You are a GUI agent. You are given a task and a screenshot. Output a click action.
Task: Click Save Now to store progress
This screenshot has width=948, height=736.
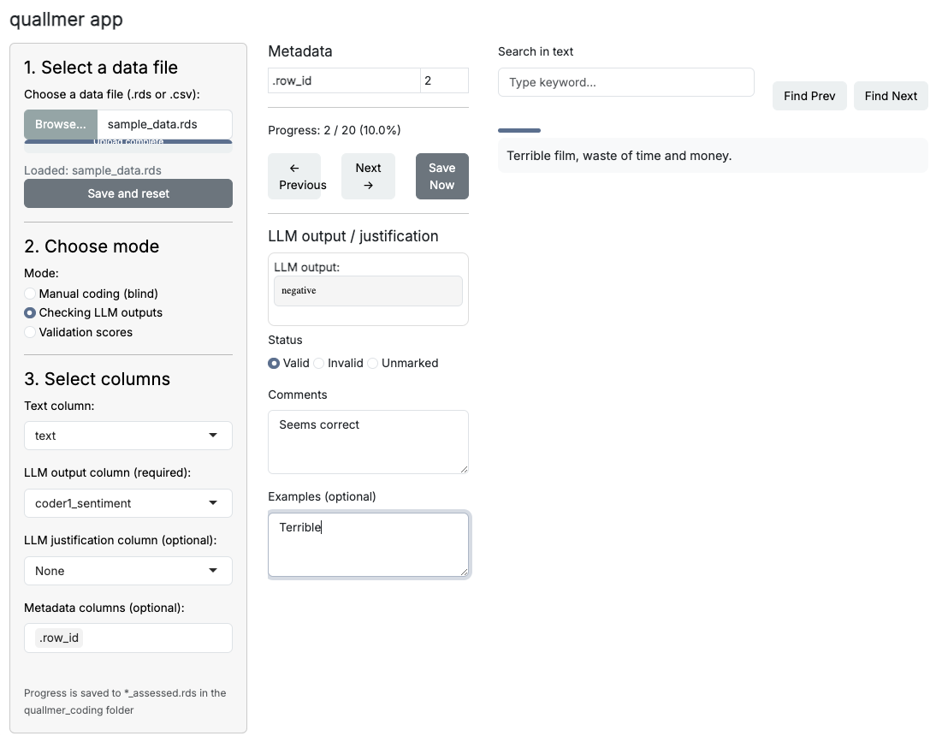(x=441, y=175)
